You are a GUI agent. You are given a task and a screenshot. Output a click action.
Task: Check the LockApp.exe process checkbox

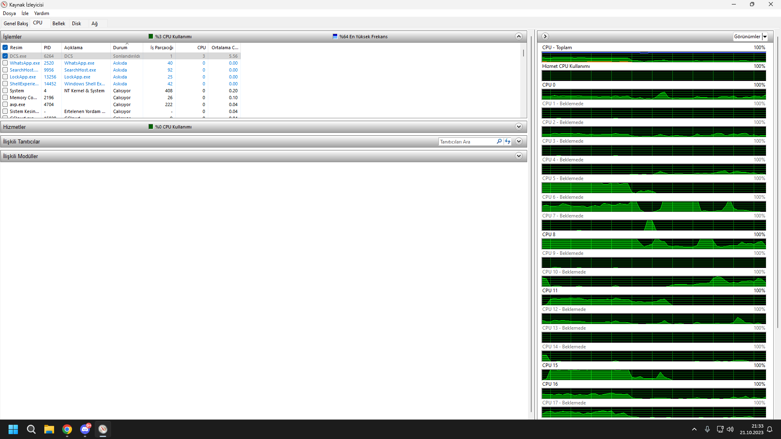[x=5, y=77]
